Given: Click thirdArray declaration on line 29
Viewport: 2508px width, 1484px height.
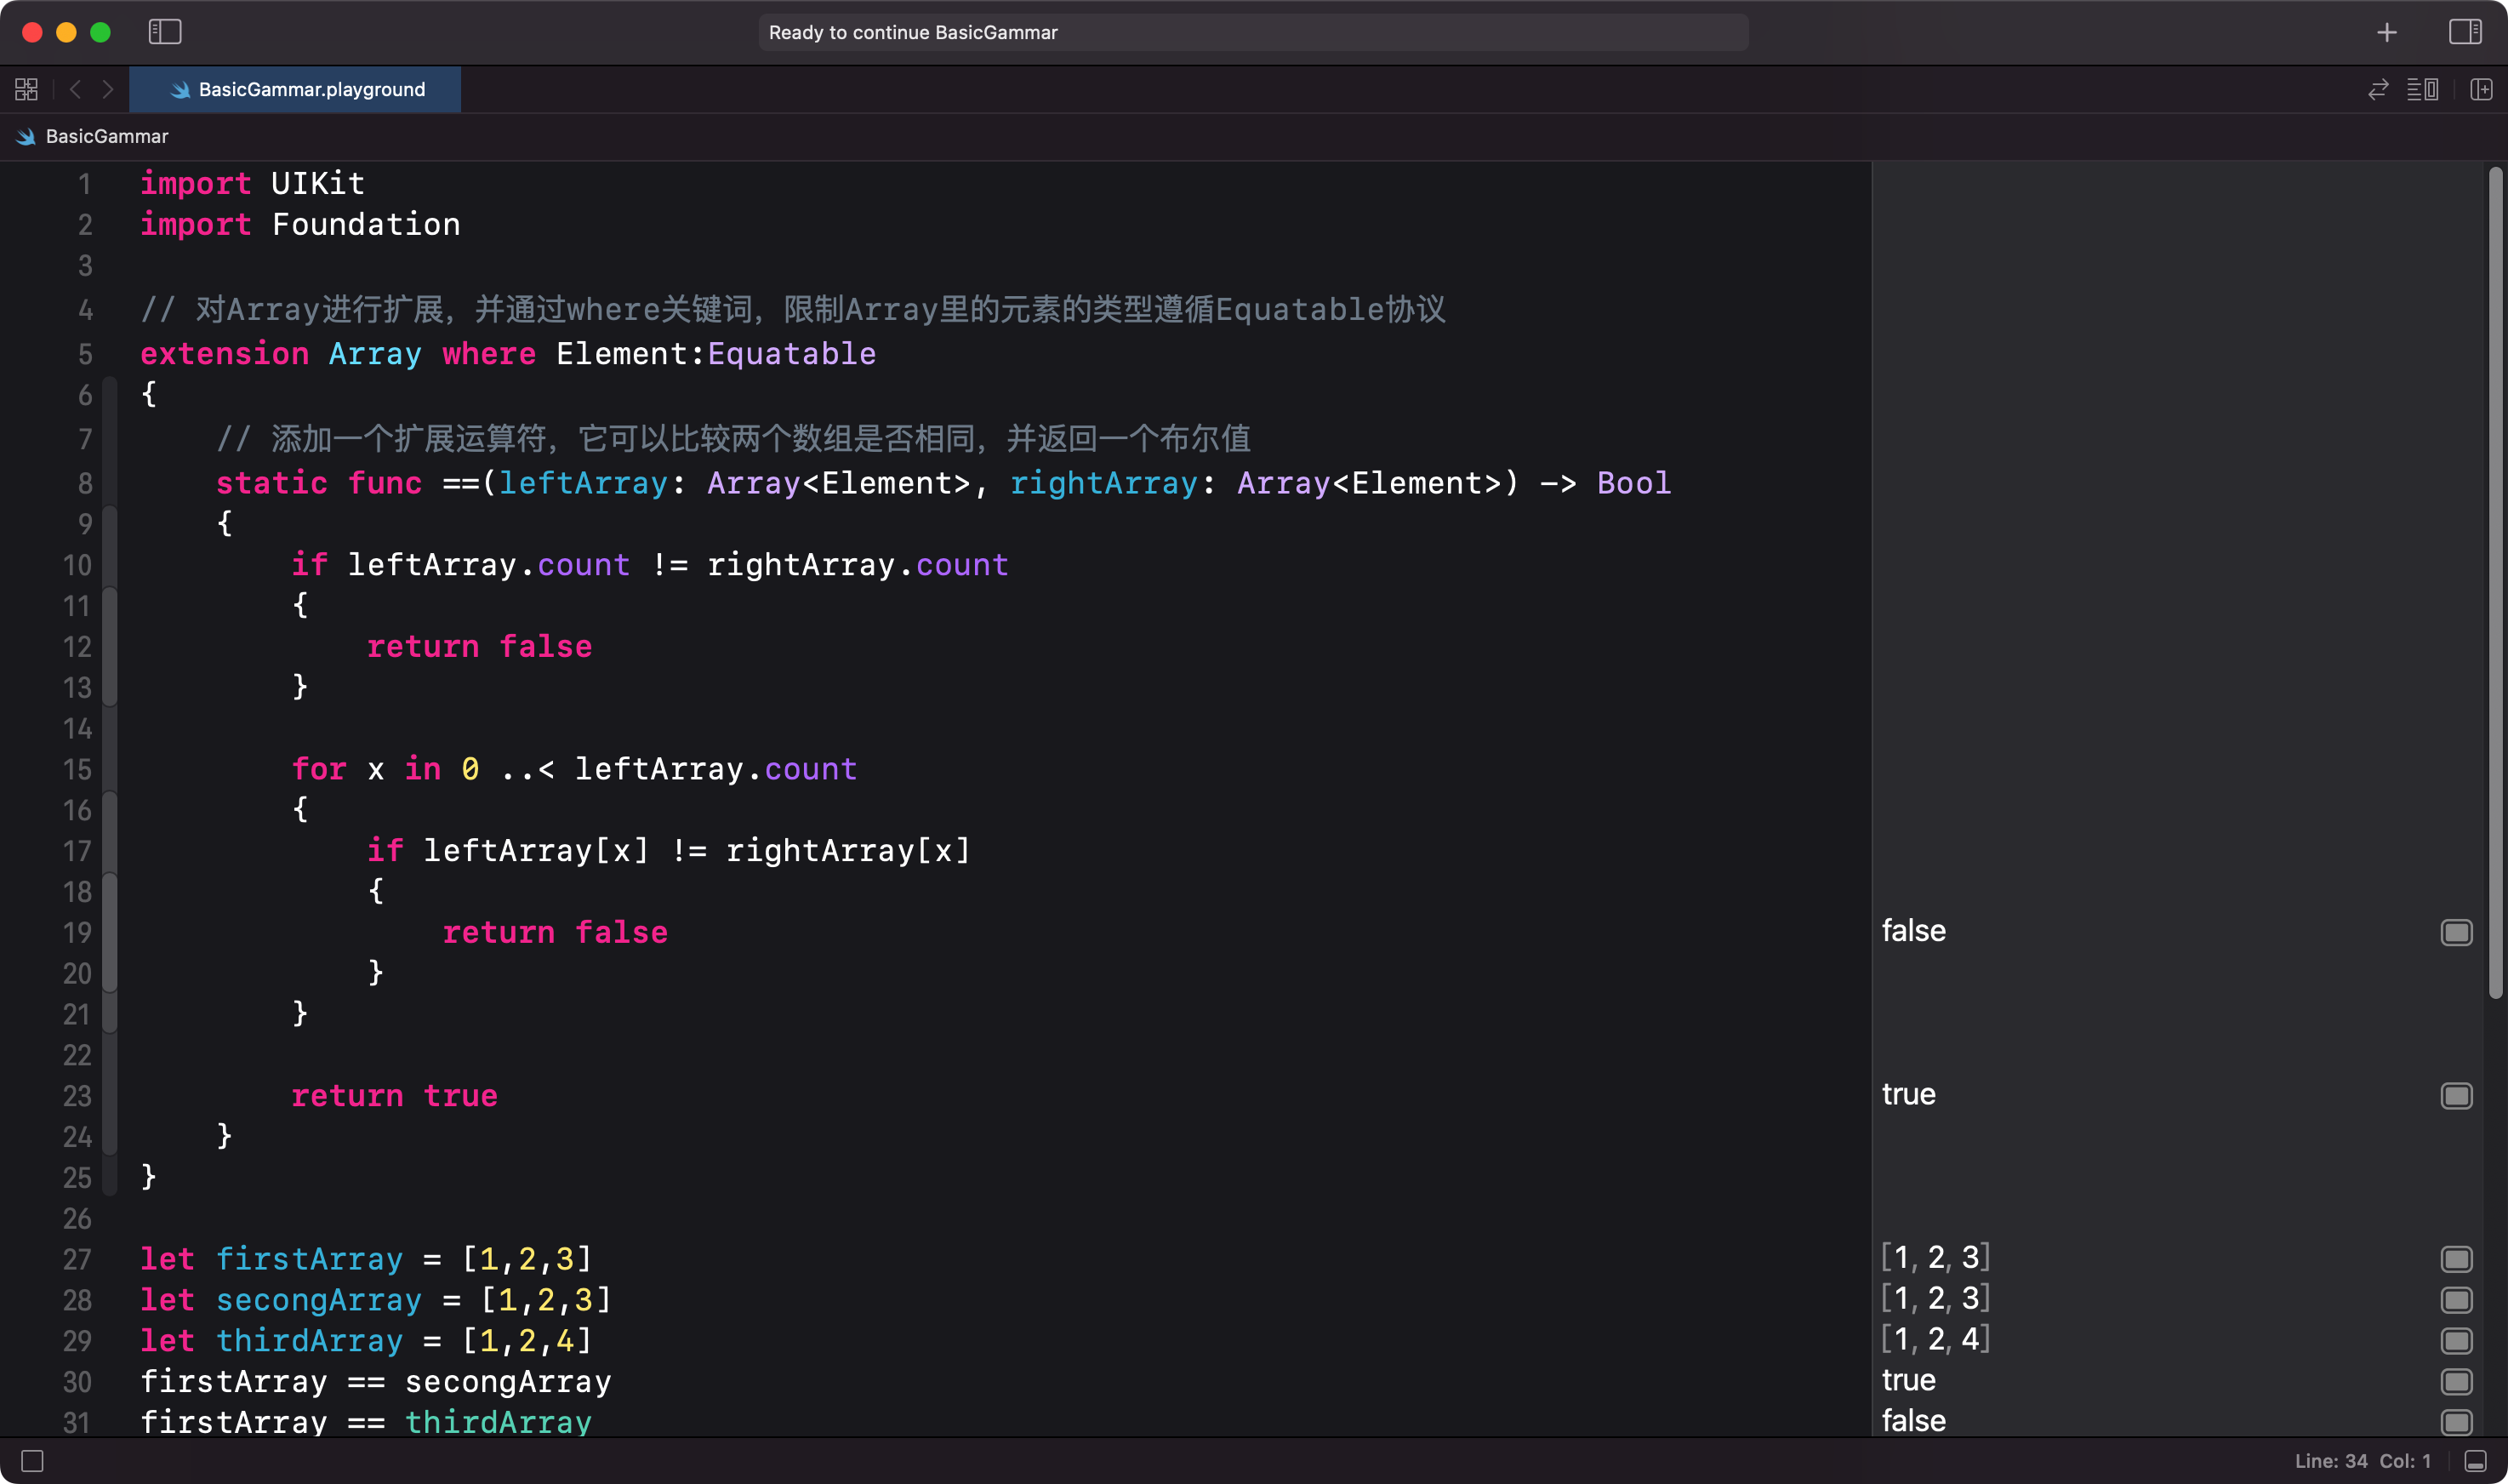Looking at the screenshot, I should 310,1340.
